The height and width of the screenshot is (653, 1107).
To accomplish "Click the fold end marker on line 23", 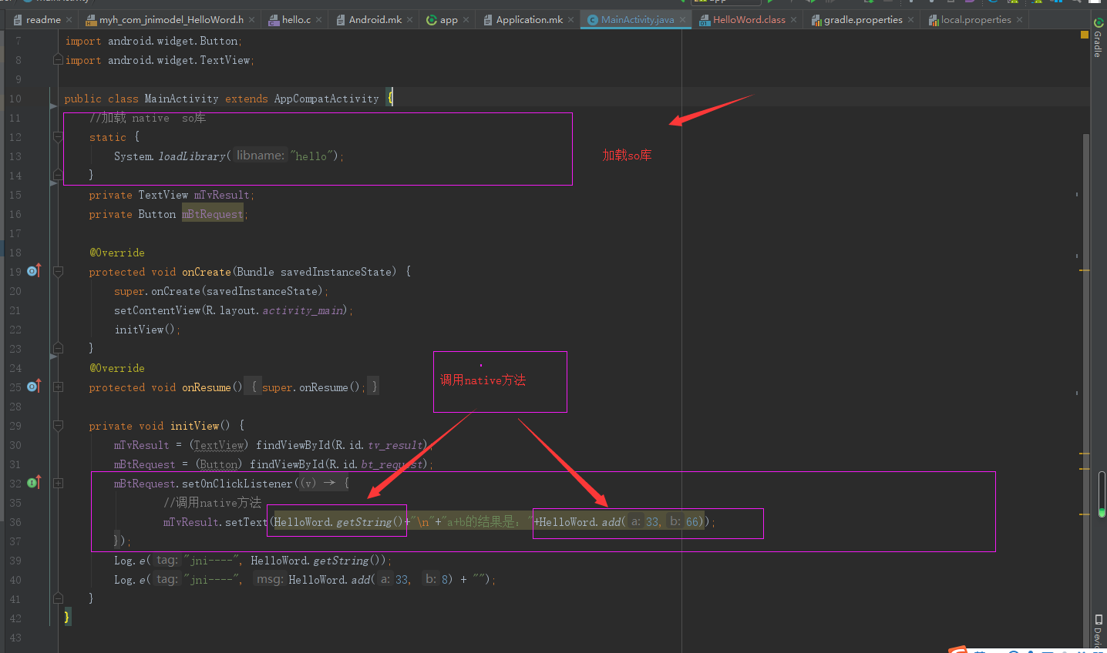I will [x=58, y=348].
